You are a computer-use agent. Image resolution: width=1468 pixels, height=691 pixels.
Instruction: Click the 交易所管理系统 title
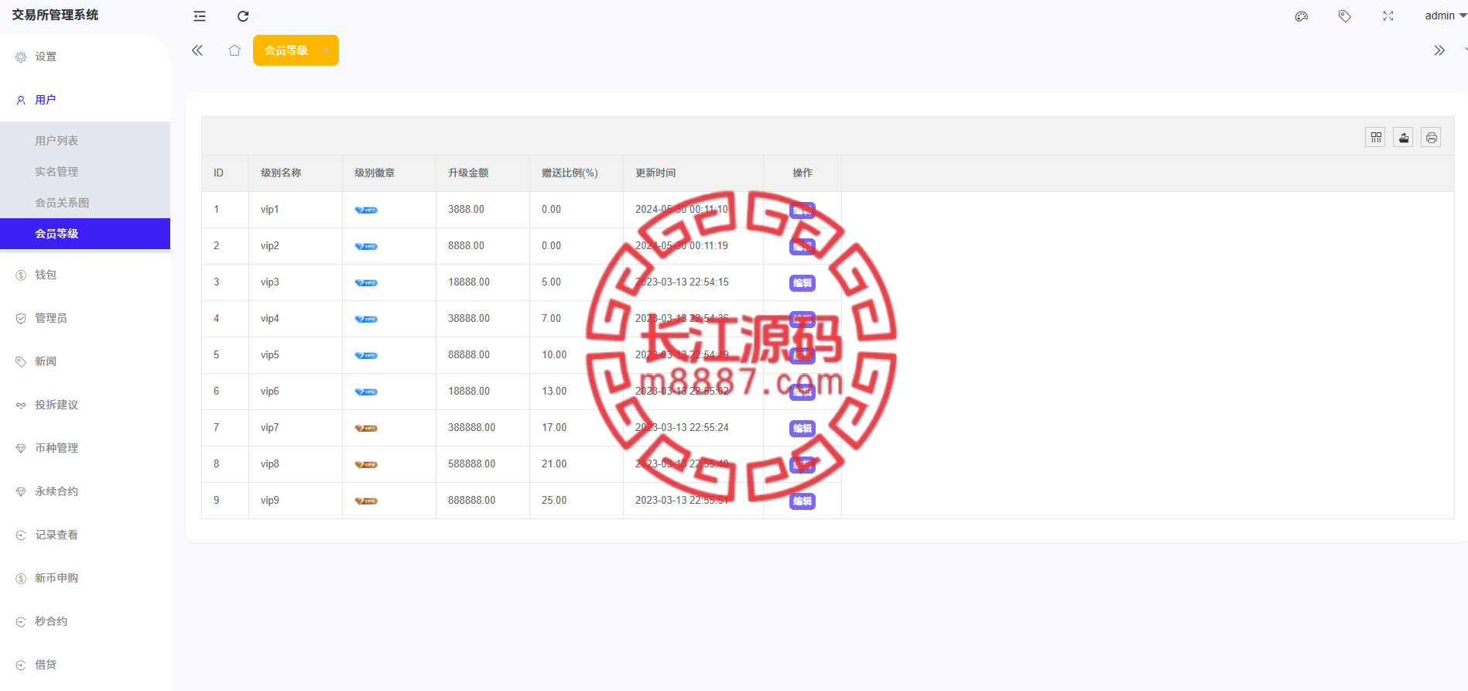click(55, 15)
